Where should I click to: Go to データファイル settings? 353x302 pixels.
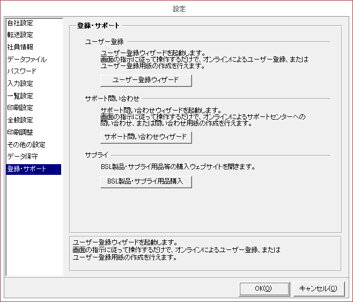coord(34,60)
